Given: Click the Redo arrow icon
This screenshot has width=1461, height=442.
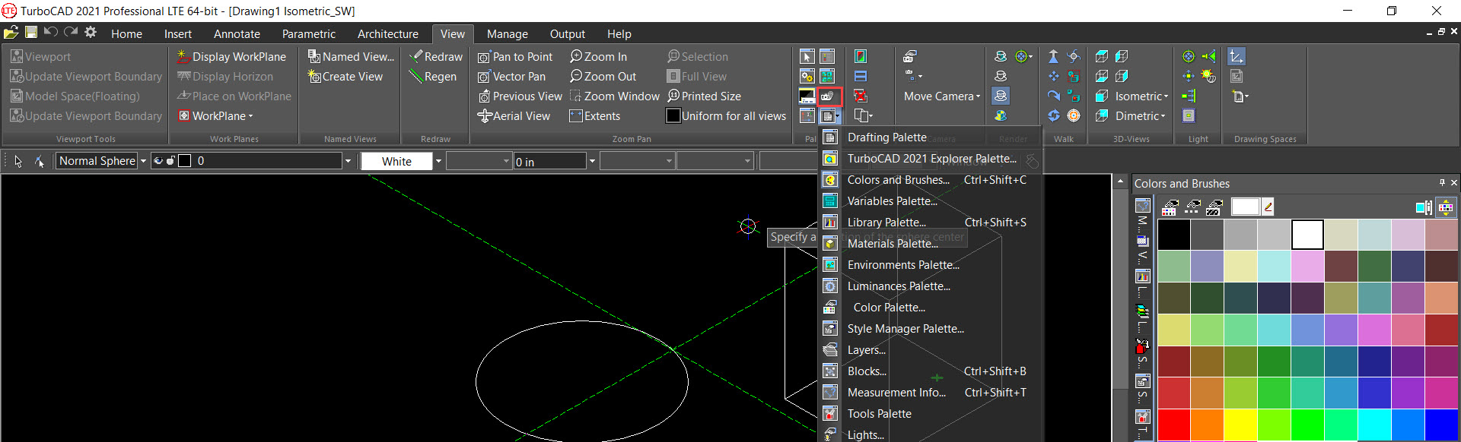Looking at the screenshot, I should pyautogui.click(x=71, y=32).
